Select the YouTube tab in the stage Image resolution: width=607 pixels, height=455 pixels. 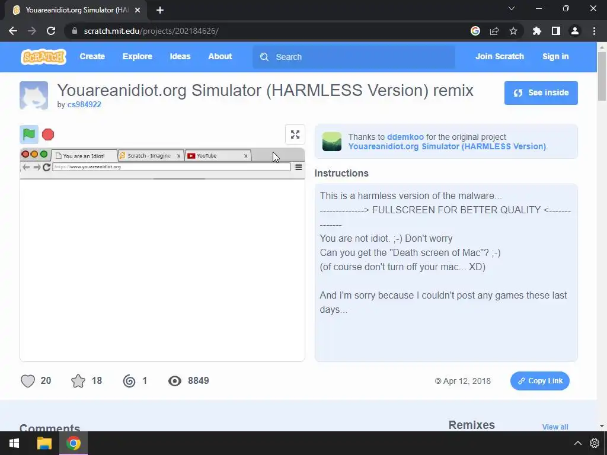coord(218,156)
